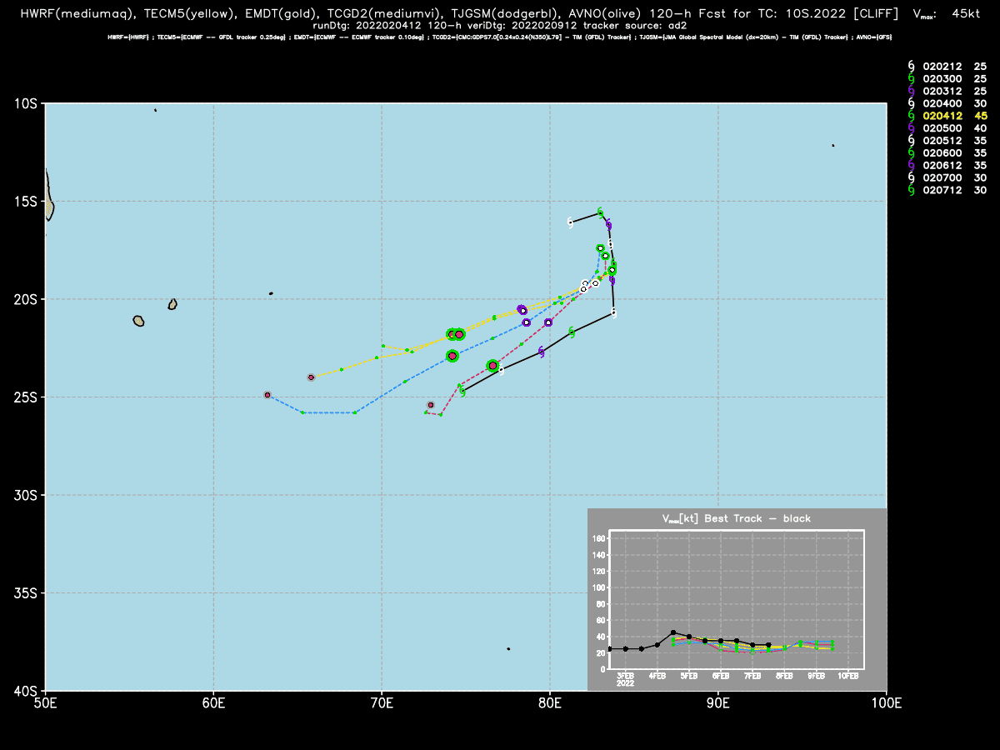Click the endpoint marker of the yellow dashed track

coord(311,377)
